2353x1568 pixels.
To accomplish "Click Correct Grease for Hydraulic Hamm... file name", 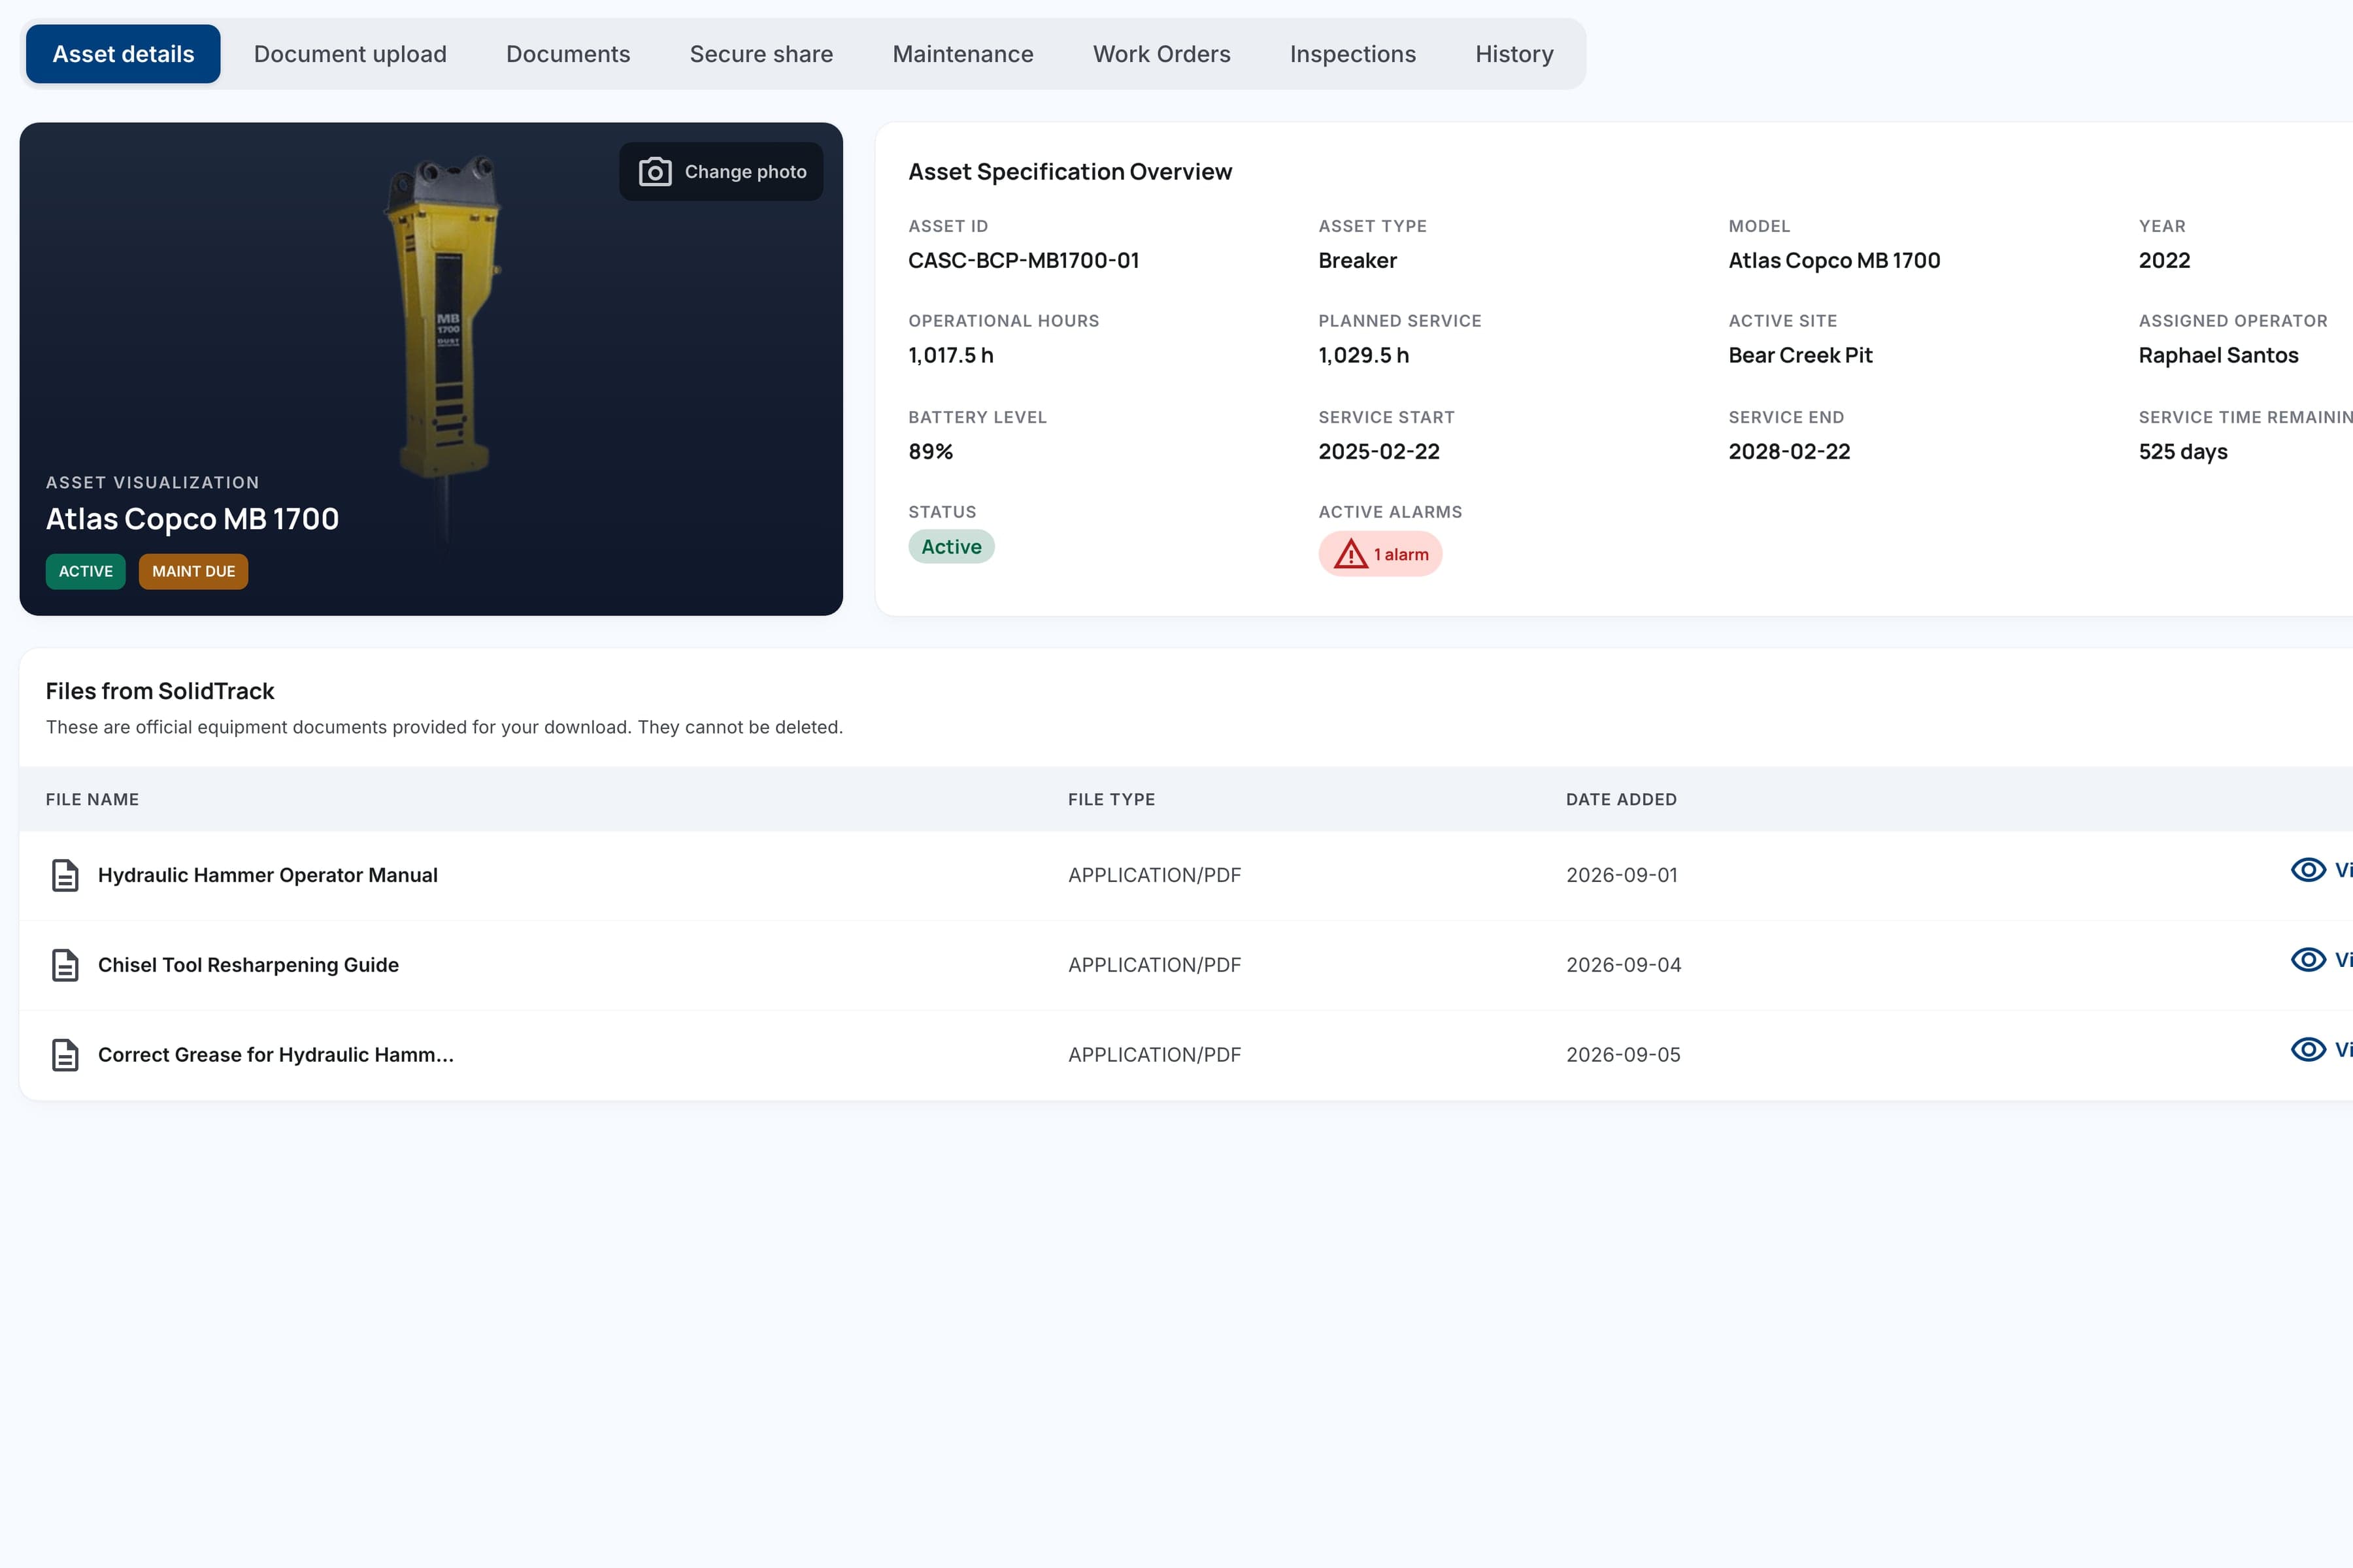I will (276, 1055).
